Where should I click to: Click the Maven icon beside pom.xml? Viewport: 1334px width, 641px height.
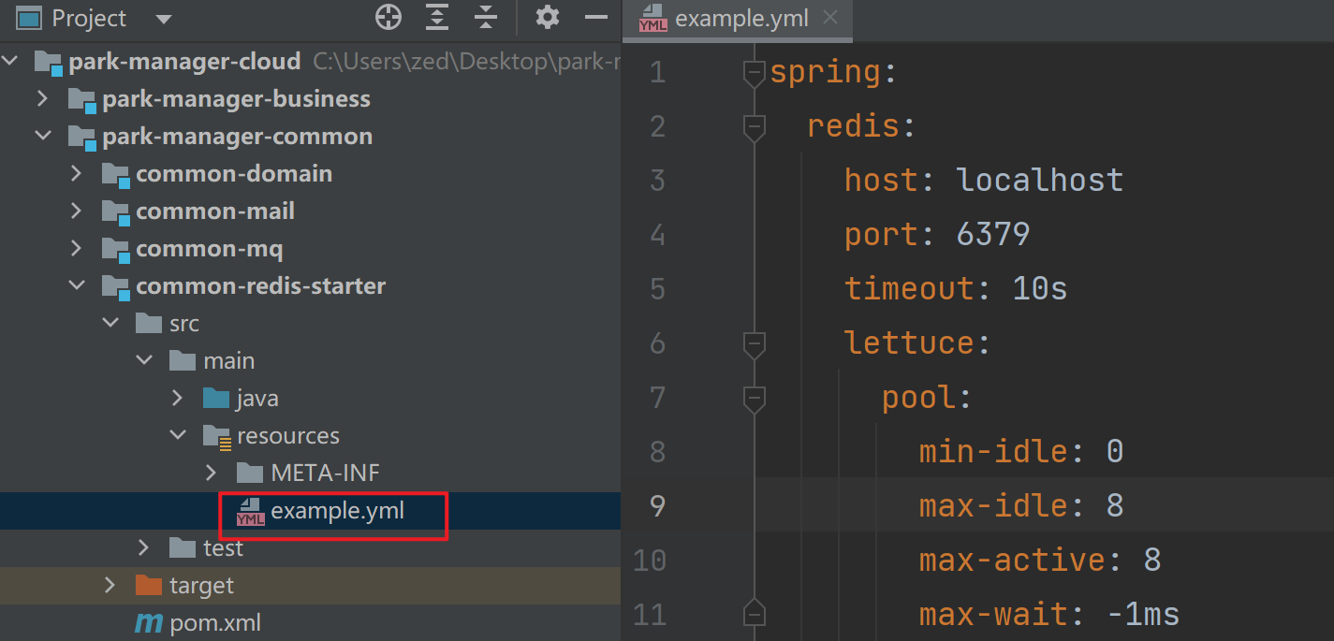pos(148,623)
